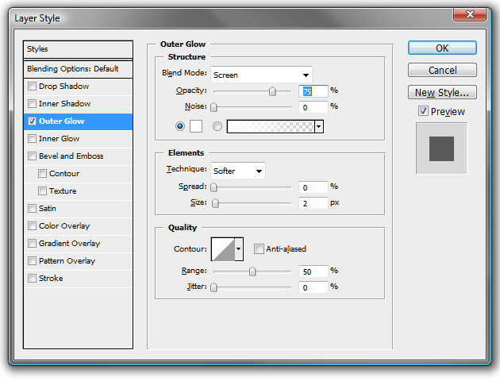The width and height of the screenshot is (500, 381).
Task: Click the Opacity slider handle
Action: pyautogui.click(x=272, y=91)
